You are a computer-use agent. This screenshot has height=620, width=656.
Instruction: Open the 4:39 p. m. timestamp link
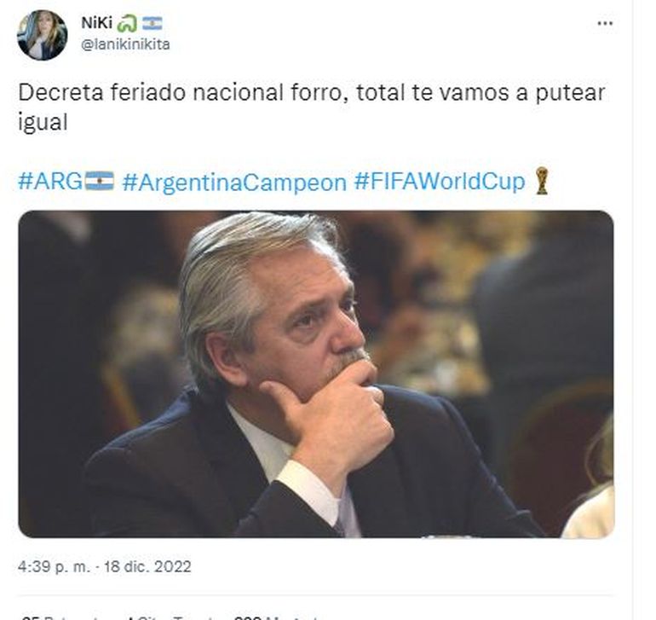tap(54, 566)
